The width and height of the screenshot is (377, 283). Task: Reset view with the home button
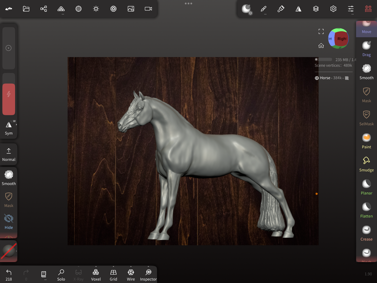(x=321, y=46)
